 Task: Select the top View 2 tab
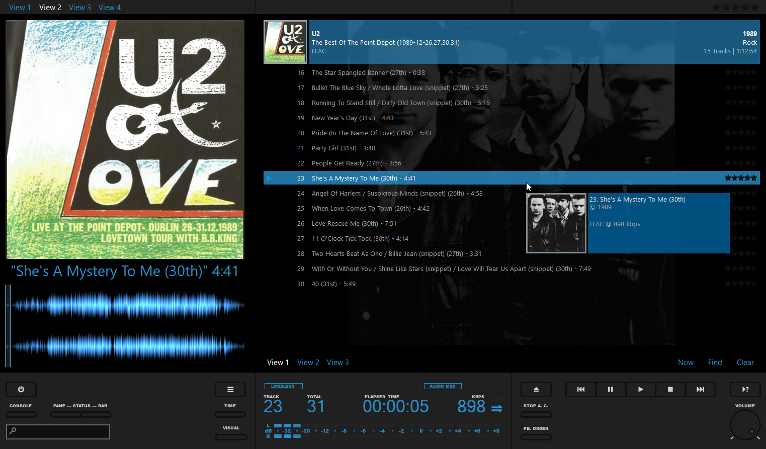(50, 7)
